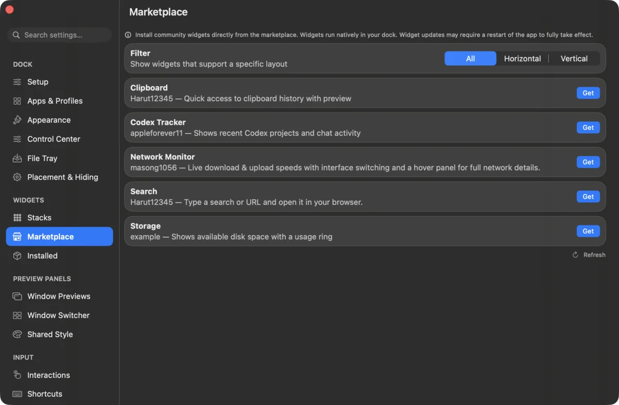619x405 pixels.
Task: Open the Shortcuts settings page
Action: pyautogui.click(x=59, y=394)
